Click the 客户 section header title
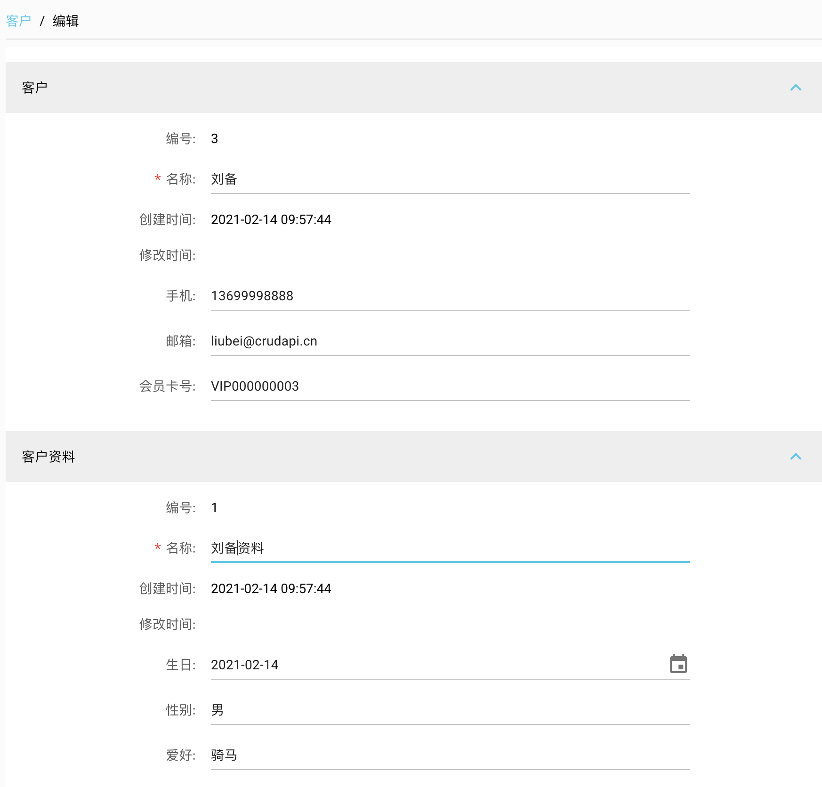The width and height of the screenshot is (822, 787). [x=35, y=88]
